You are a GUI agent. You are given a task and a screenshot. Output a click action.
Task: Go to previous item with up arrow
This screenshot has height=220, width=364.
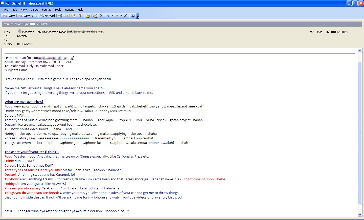[108, 16]
